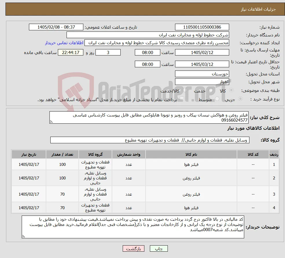
Task: Click the general description text area
Action: coord(149,117)
